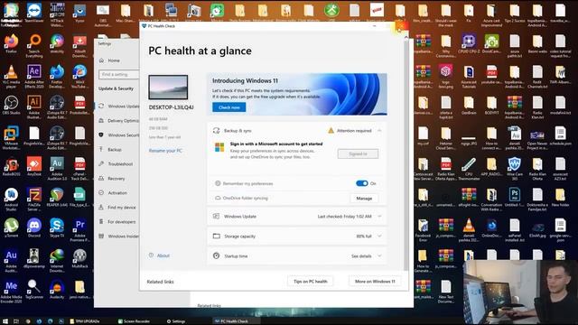Expand the Startup time row chevron
Screen dimensions: 578x325
(x=379, y=255)
